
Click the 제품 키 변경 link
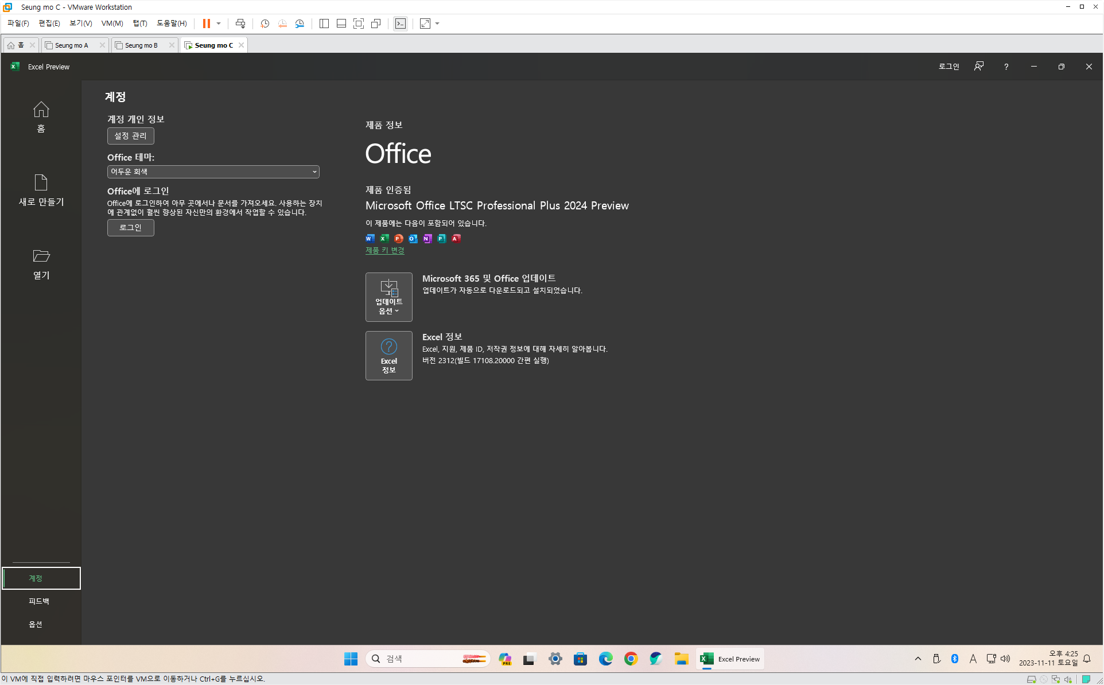pyautogui.click(x=384, y=250)
